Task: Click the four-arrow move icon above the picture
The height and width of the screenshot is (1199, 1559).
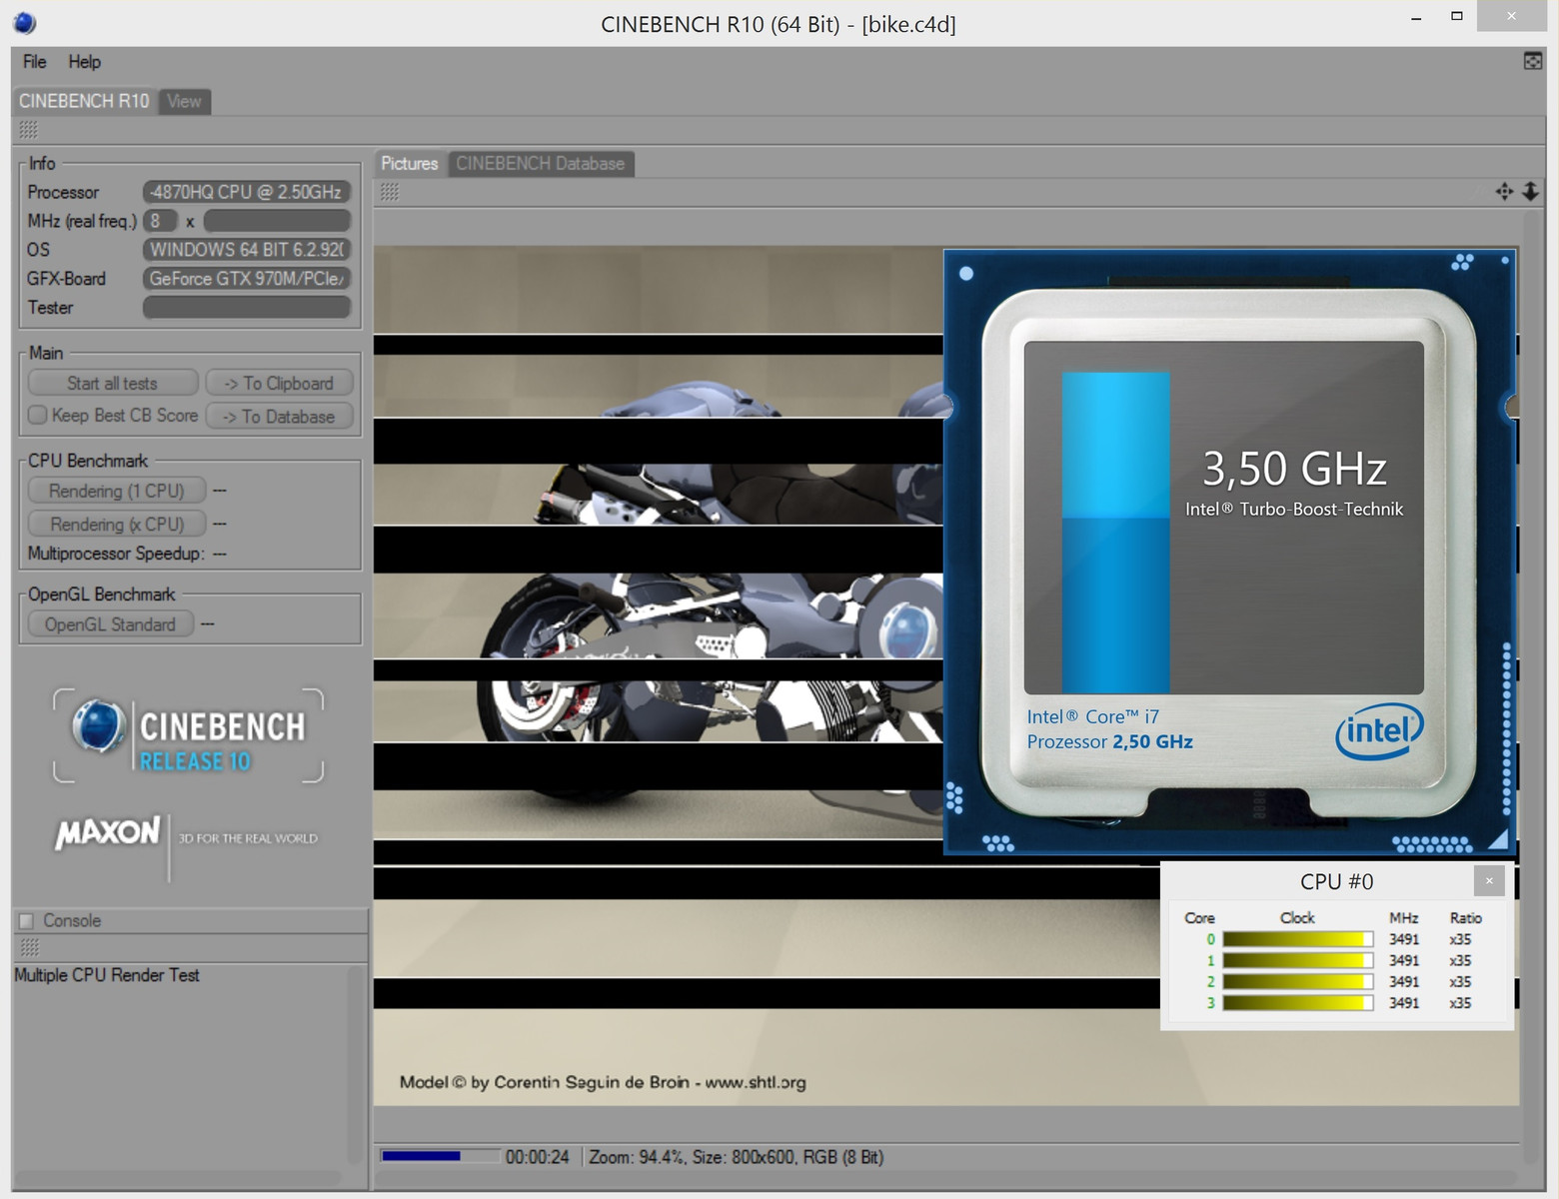Action: tap(1504, 192)
